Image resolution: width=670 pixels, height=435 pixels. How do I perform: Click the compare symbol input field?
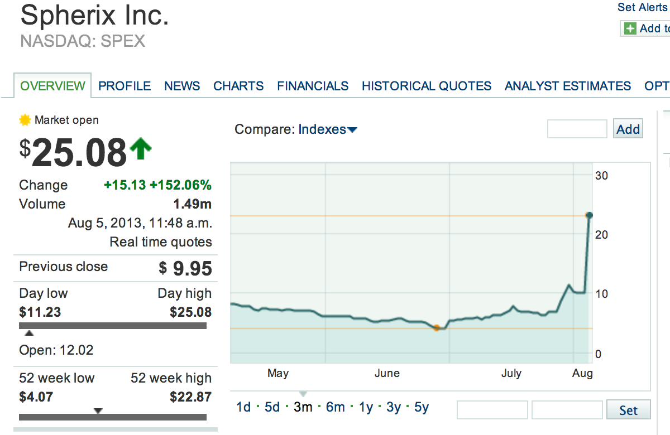coord(577,129)
